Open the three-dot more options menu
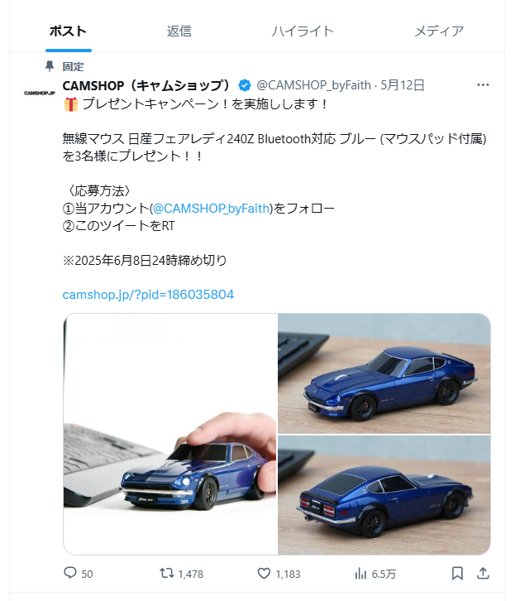 483,84
